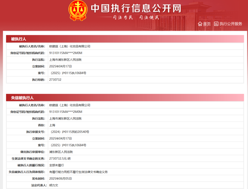
Task: Click the 失信被执行人 section header
Action: click(22, 98)
